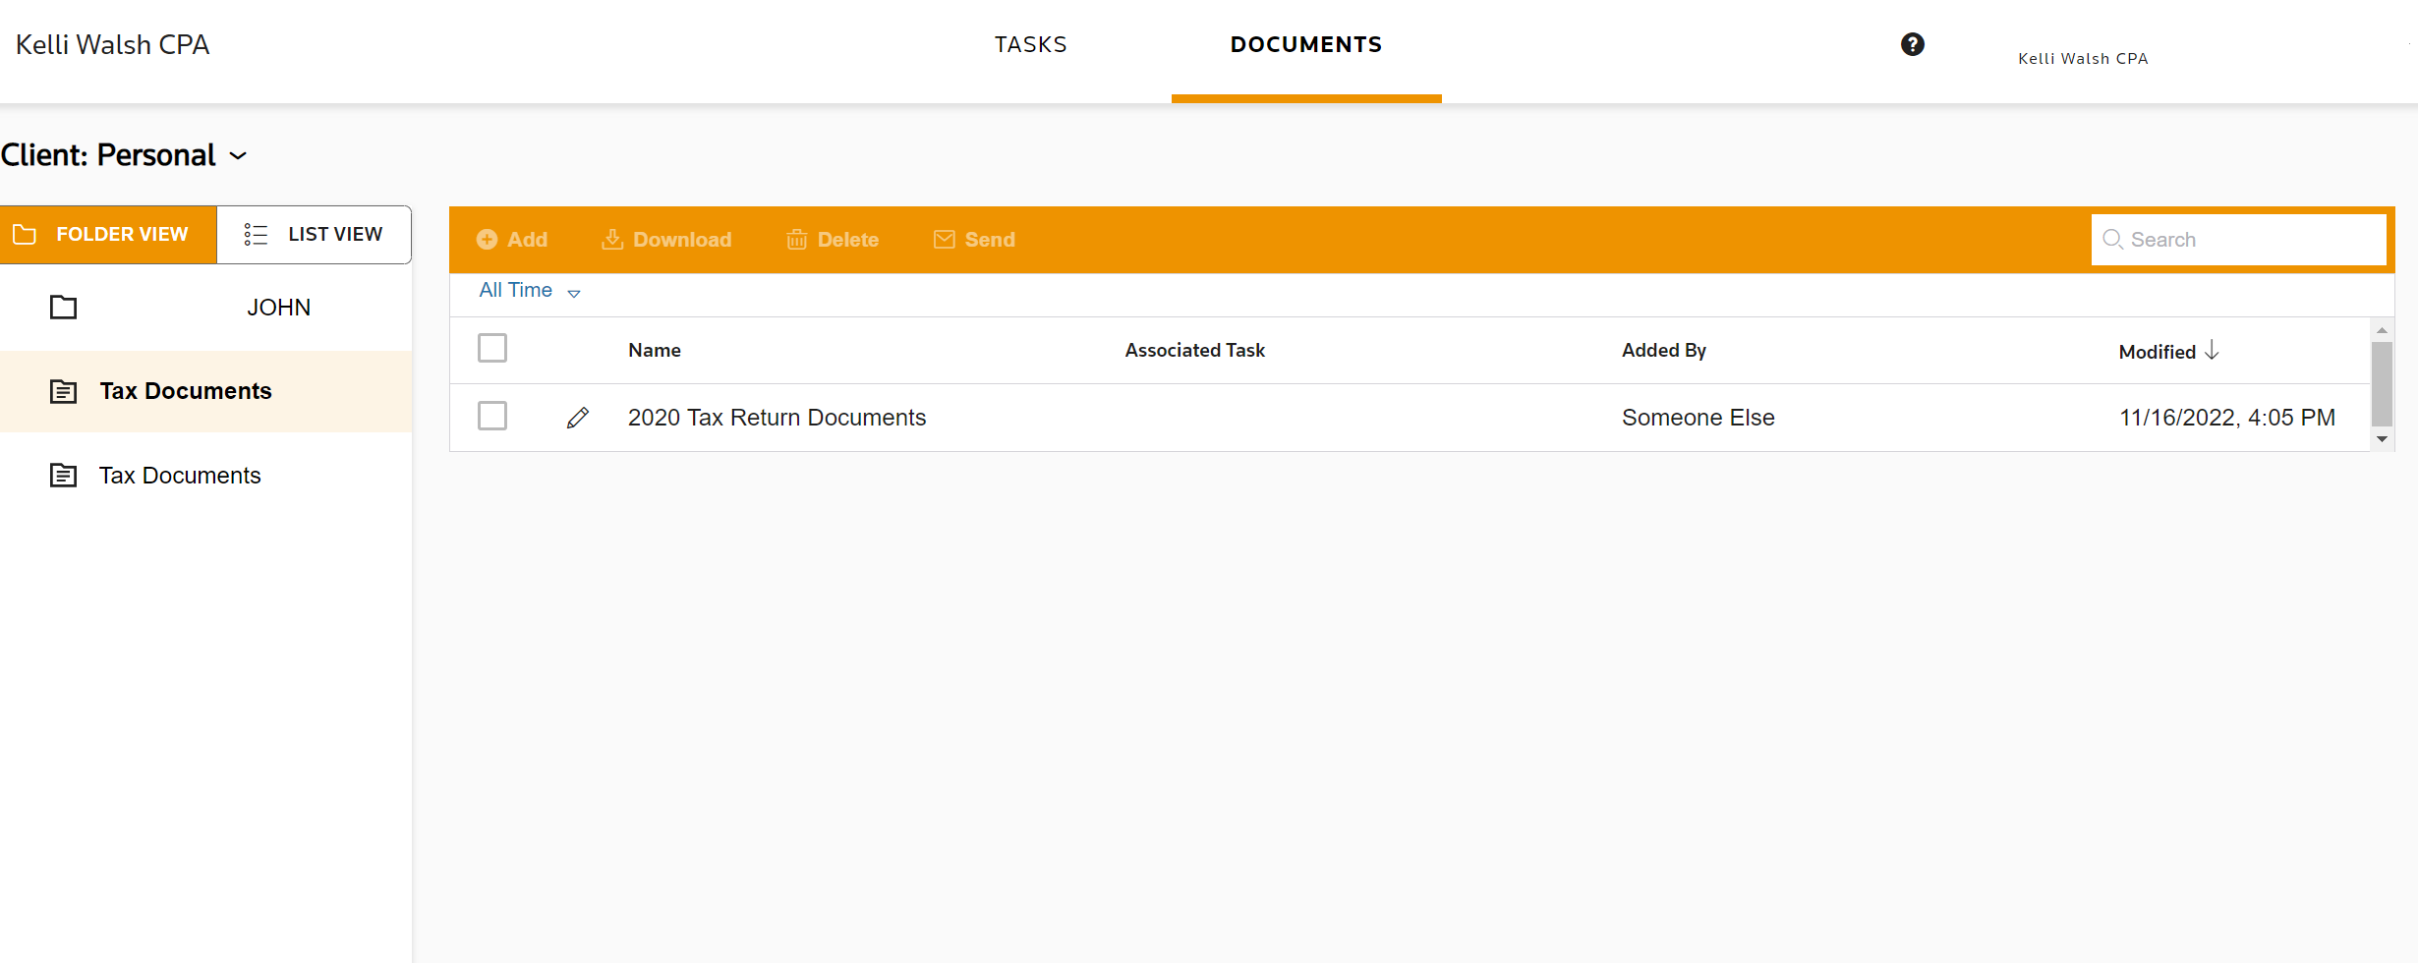Screen dimensions: 2418x963
Task: Select the unhighlighted Tax Documents folder
Action: [180, 476]
